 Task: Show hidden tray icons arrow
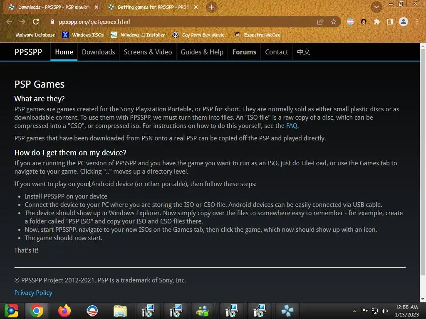click(354, 311)
